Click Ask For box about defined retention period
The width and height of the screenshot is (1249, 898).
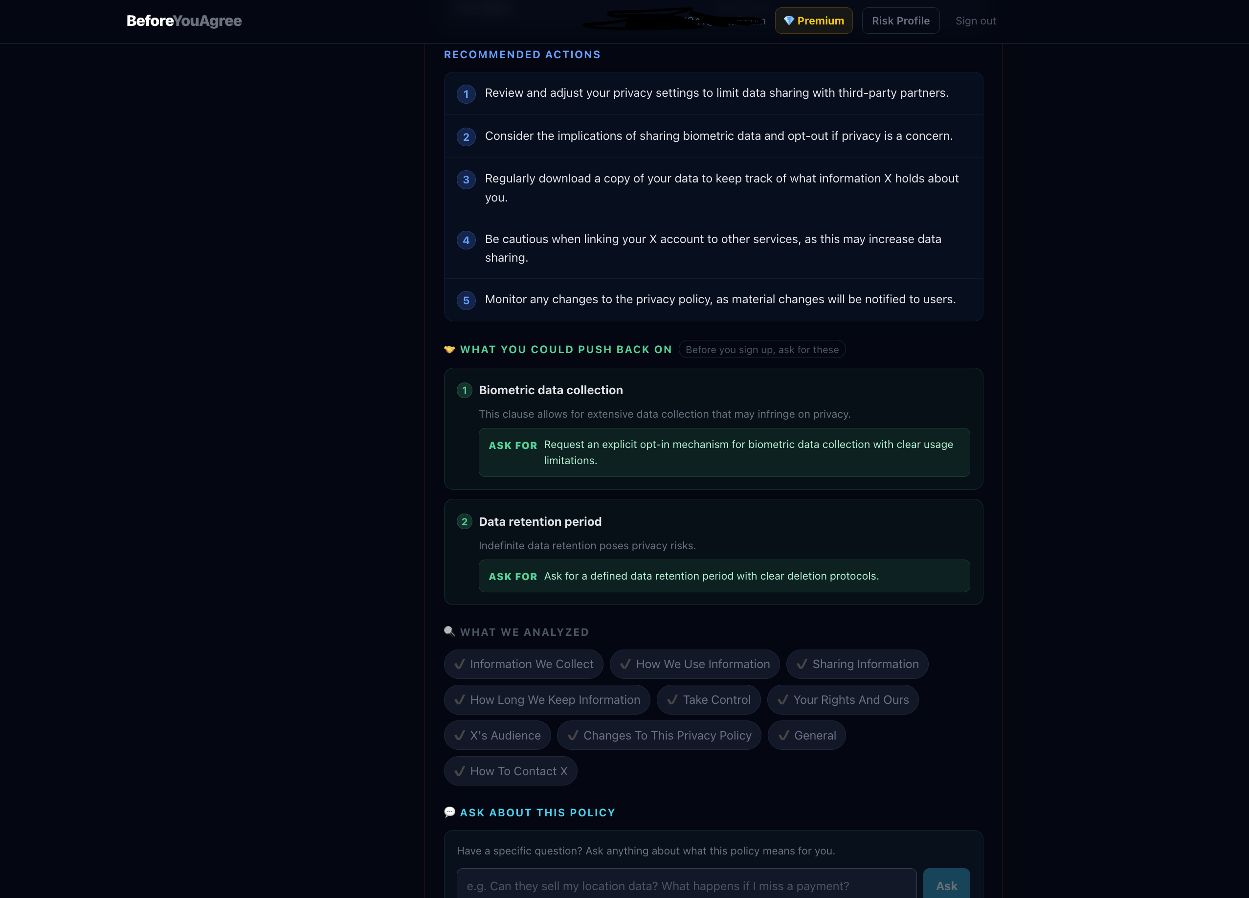click(x=724, y=576)
